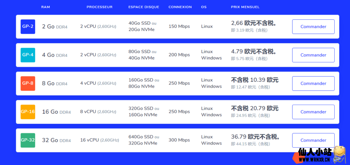350x165 pixels.
Task: Click the CONNEXION column header
Action: pyautogui.click(x=180, y=7)
